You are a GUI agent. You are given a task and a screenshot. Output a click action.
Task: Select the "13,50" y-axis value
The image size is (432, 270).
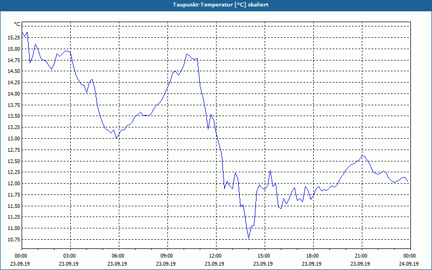click(14, 116)
